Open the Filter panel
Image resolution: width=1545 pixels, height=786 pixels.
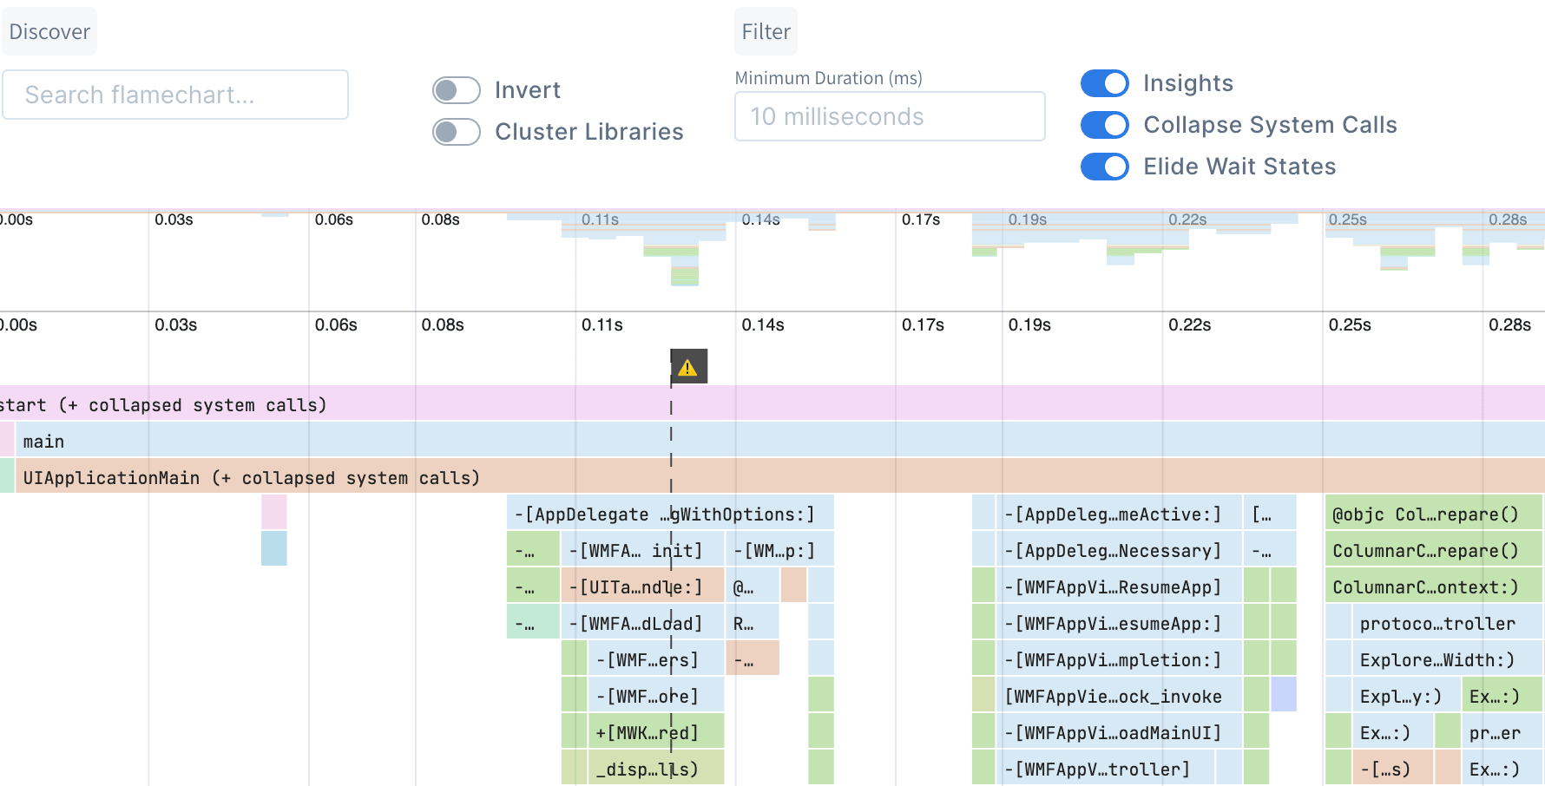point(765,30)
